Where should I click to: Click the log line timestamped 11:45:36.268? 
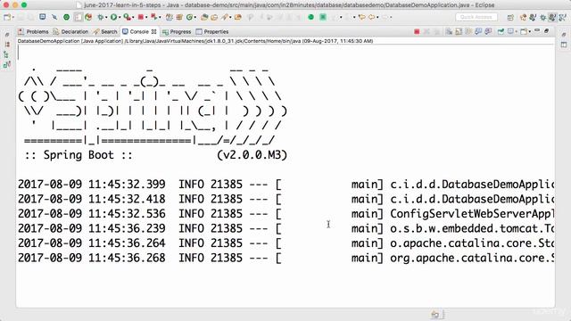[x=285, y=258]
